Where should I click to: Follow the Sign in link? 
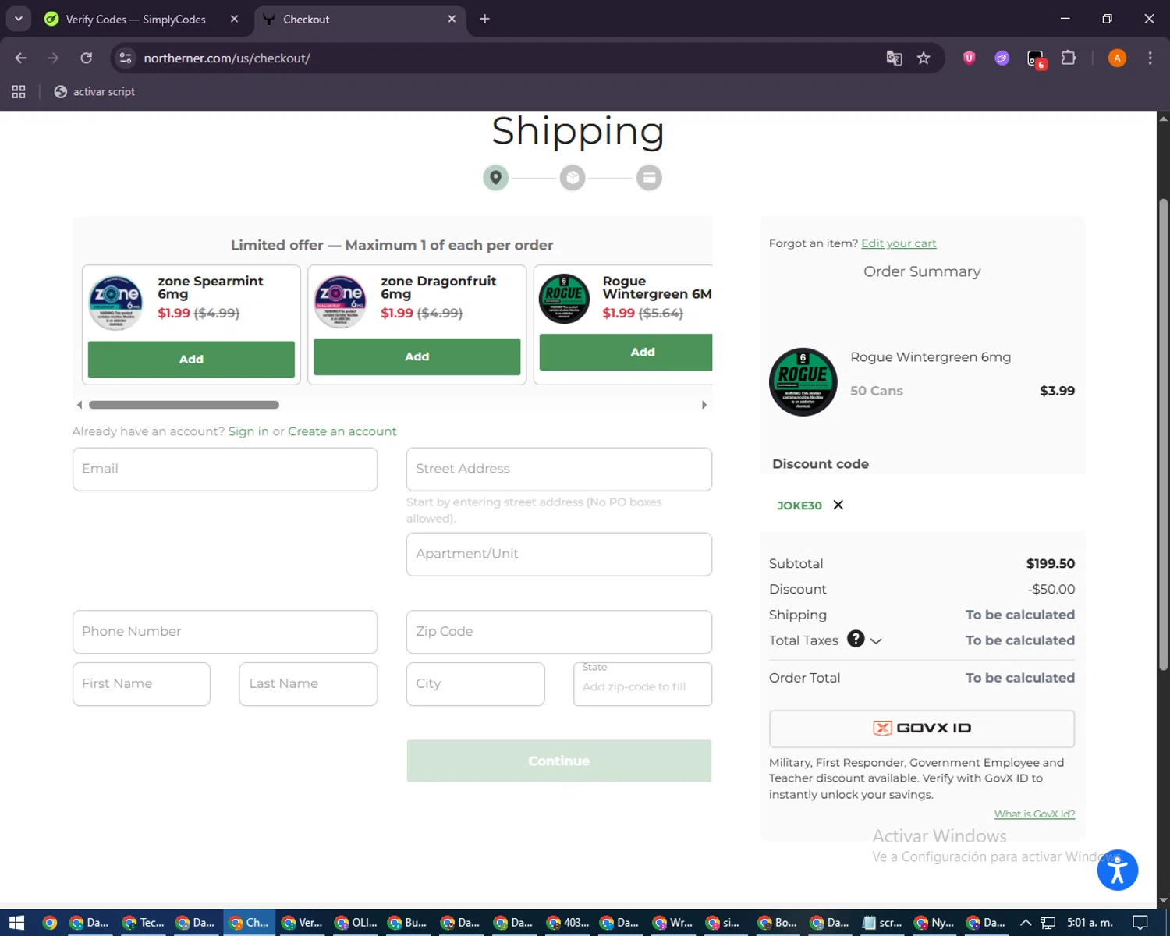[x=248, y=431]
